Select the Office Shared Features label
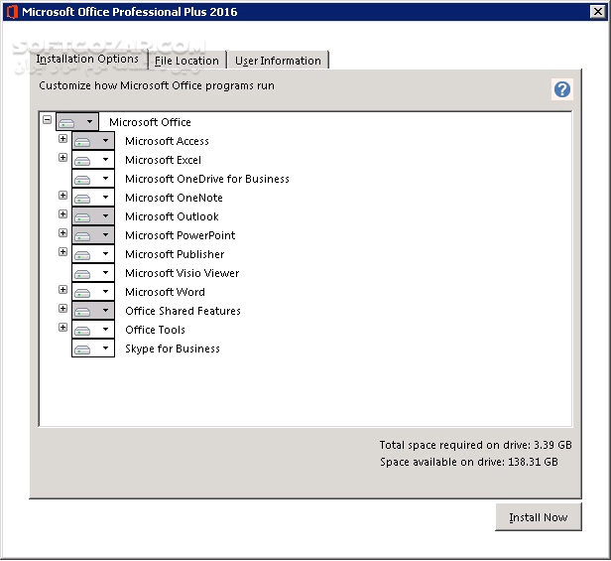Screen dimensions: 611x561 pos(183,311)
